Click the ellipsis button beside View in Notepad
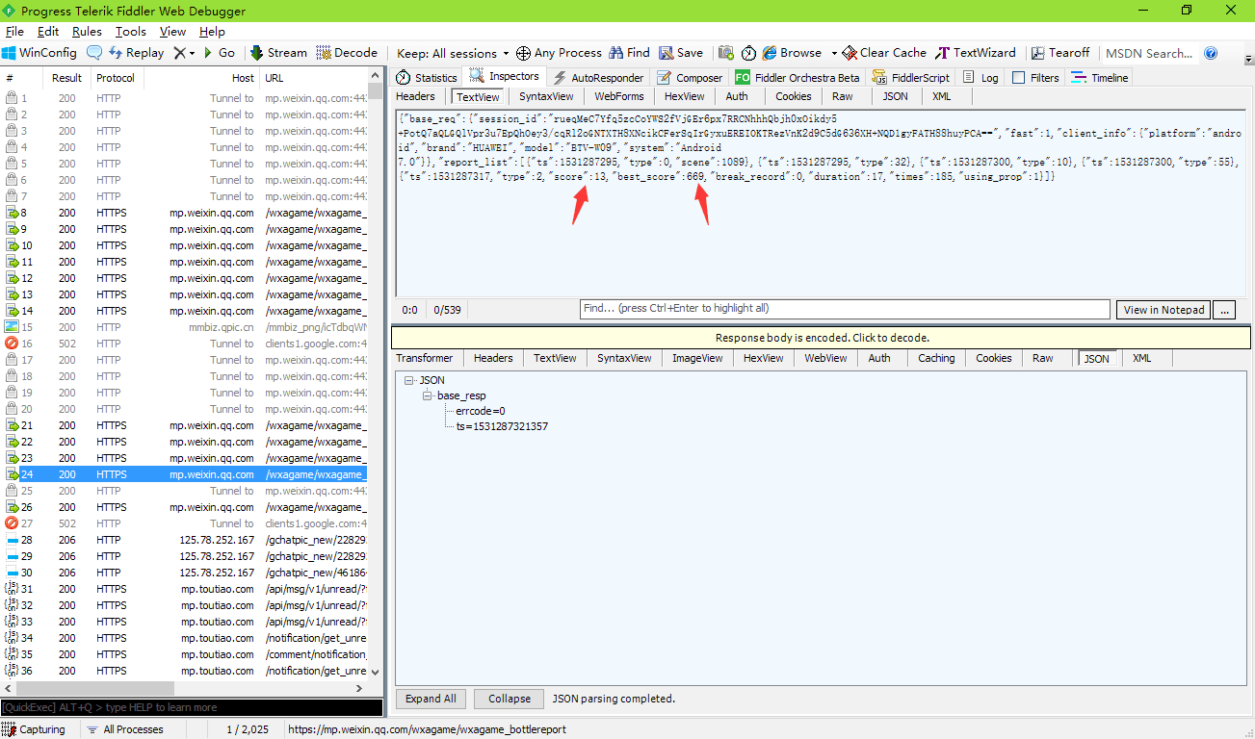The width and height of the screenshot is (1255, 739). (x=1224, y=310)
